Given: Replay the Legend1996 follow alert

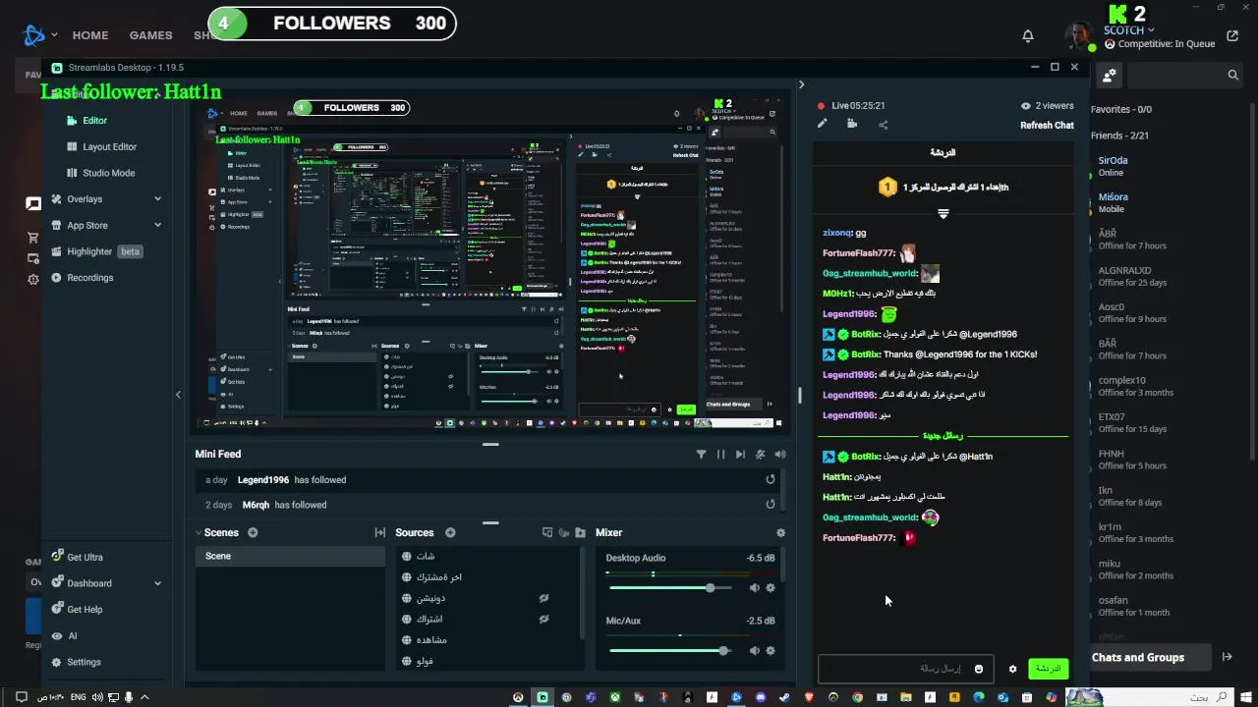Looking at the screenshot, I should pyautogui.click(x=771, y=480).
